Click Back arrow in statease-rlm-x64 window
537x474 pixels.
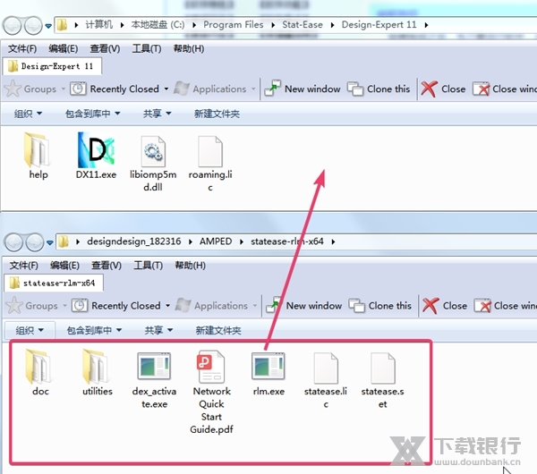[x=13, y=242]
